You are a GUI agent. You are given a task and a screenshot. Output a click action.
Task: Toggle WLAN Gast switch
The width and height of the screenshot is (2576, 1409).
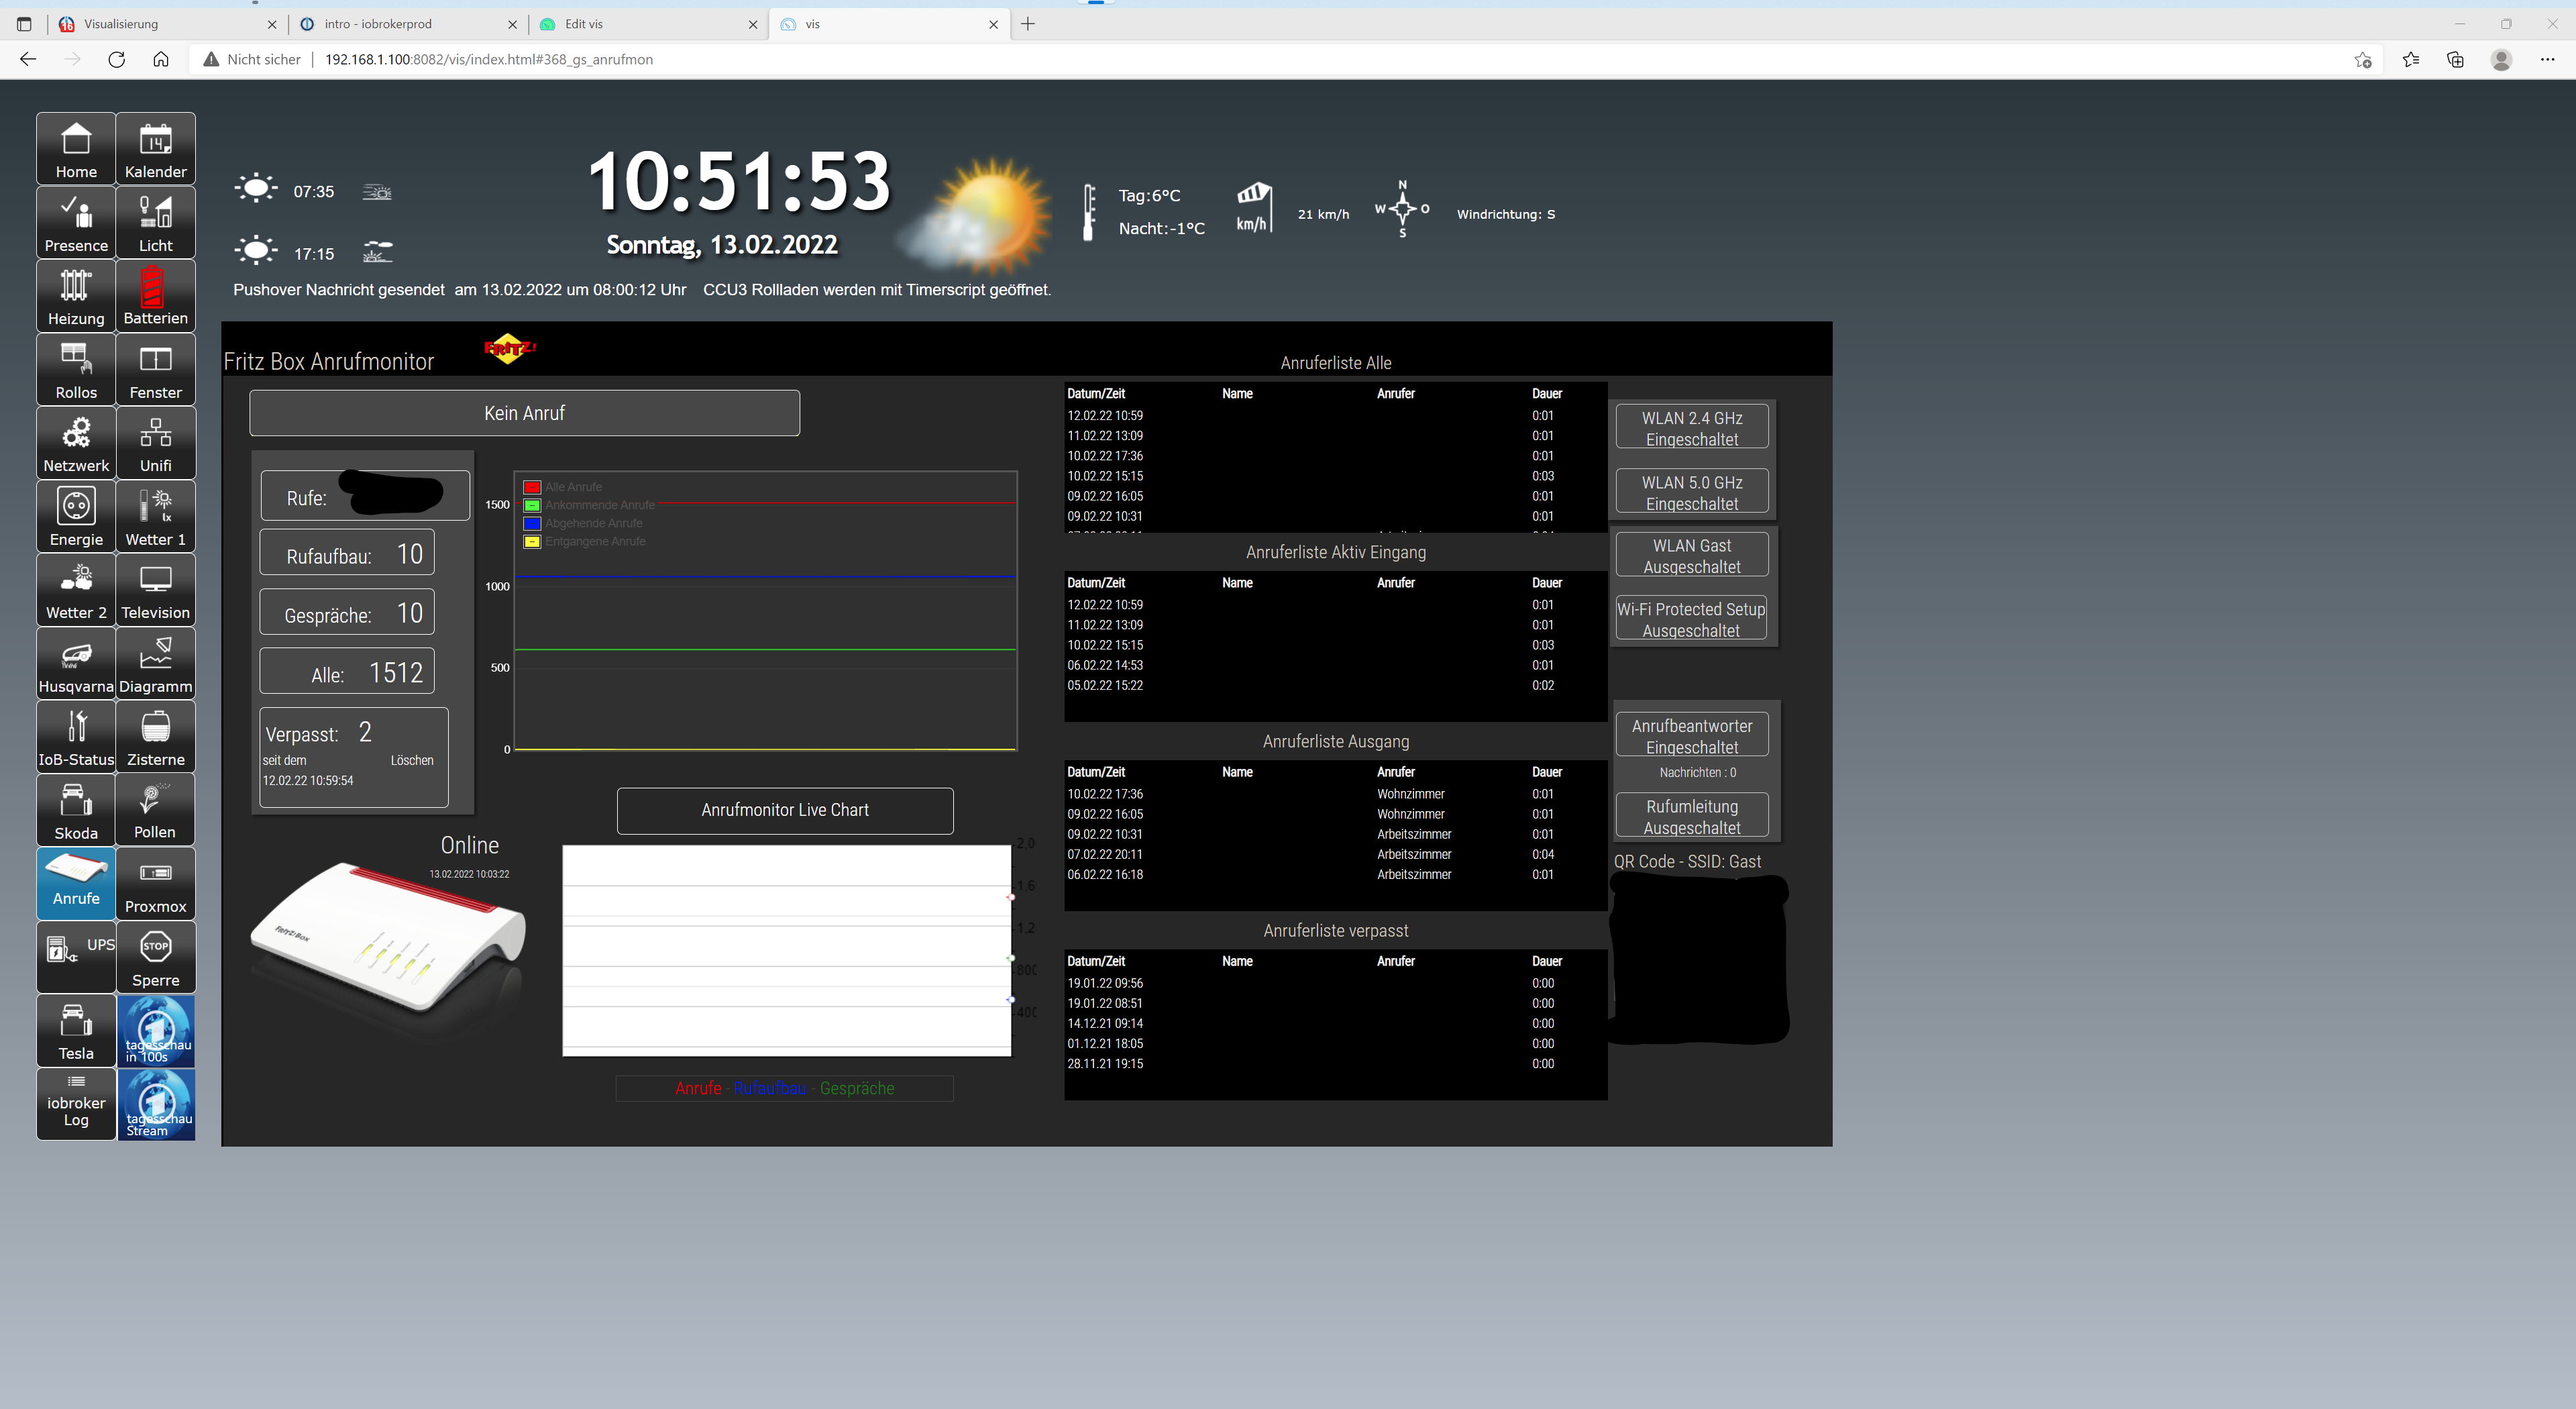click(1691, 555)
